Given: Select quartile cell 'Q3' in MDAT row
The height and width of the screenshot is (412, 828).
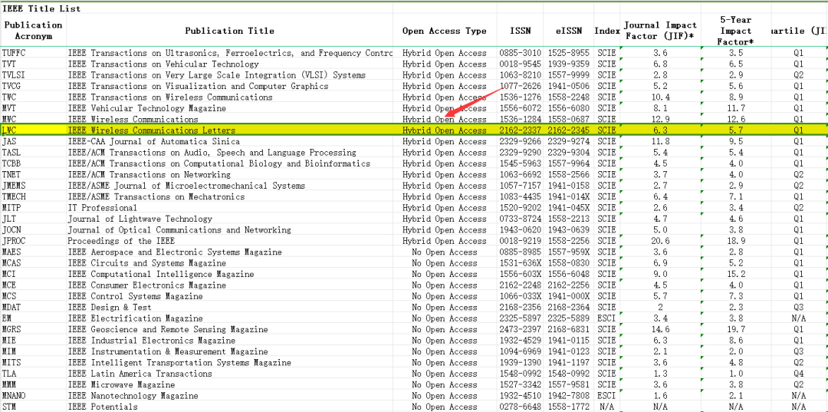Looking at the screenshot, I should [x=798, y=308].
